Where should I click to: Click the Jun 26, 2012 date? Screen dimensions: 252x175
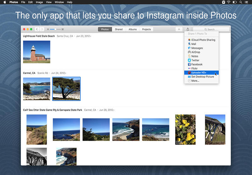click(x=106, y=110)
